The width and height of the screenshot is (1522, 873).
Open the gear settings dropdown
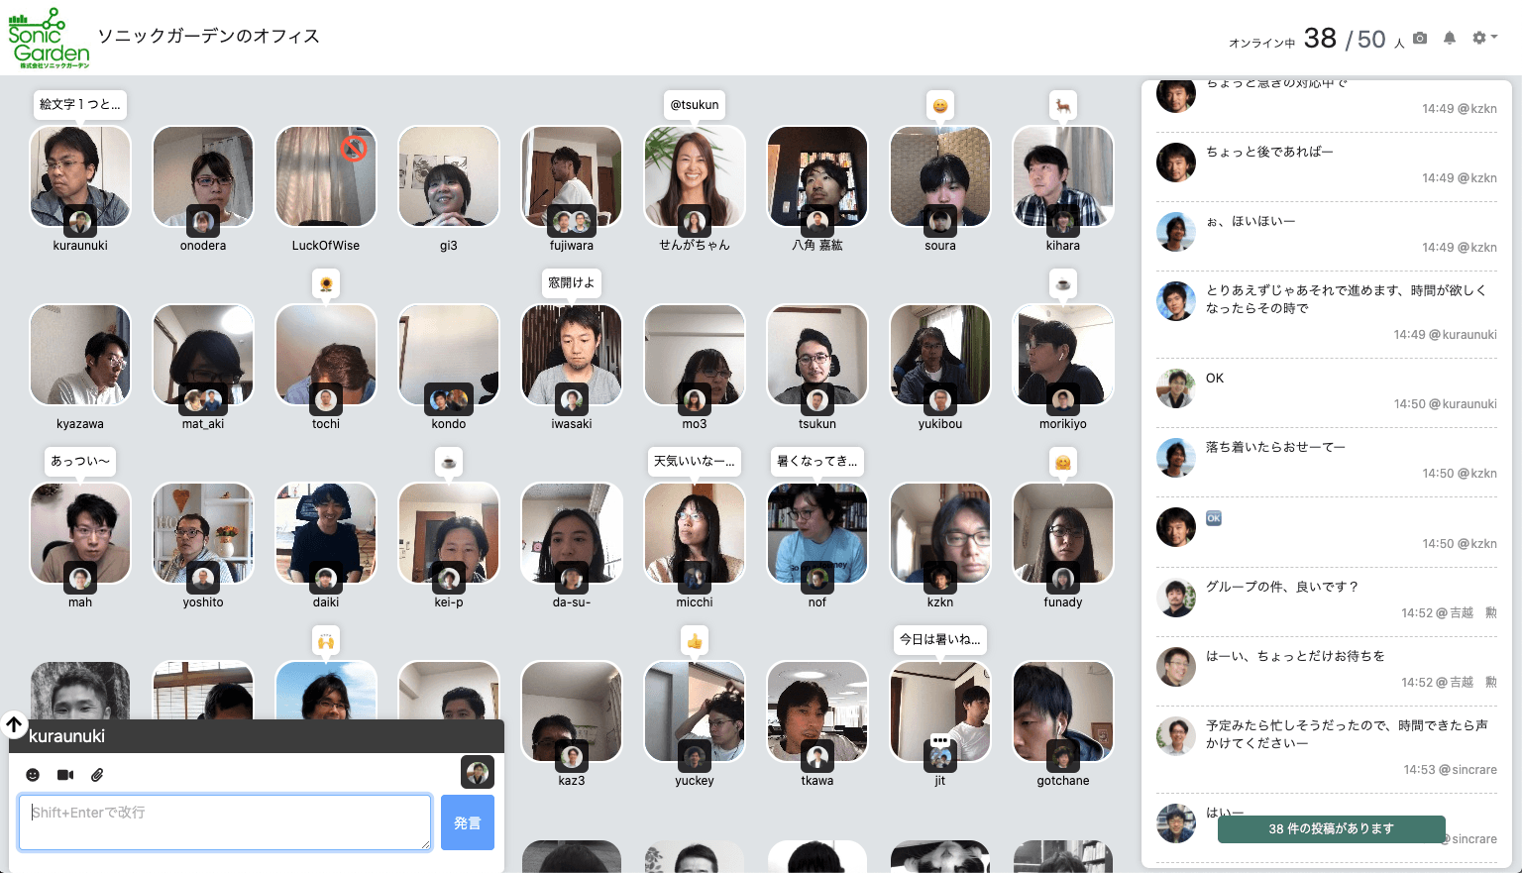(x=1483, y=38)
